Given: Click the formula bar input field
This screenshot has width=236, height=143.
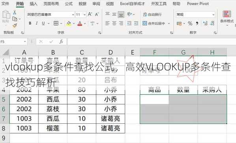Looking at the screenshot, I should coord(152,42).
